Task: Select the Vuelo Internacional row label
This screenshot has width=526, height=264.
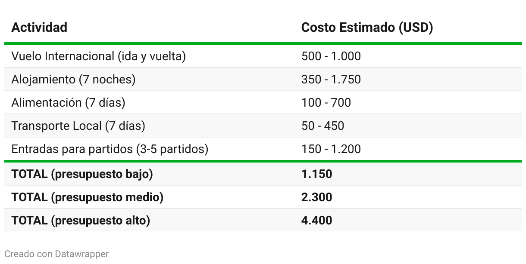Action: pos(98,56)
